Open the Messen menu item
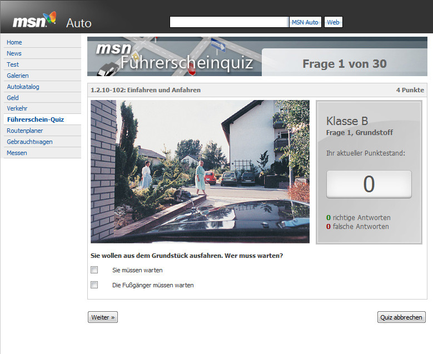 pos(17,153)
